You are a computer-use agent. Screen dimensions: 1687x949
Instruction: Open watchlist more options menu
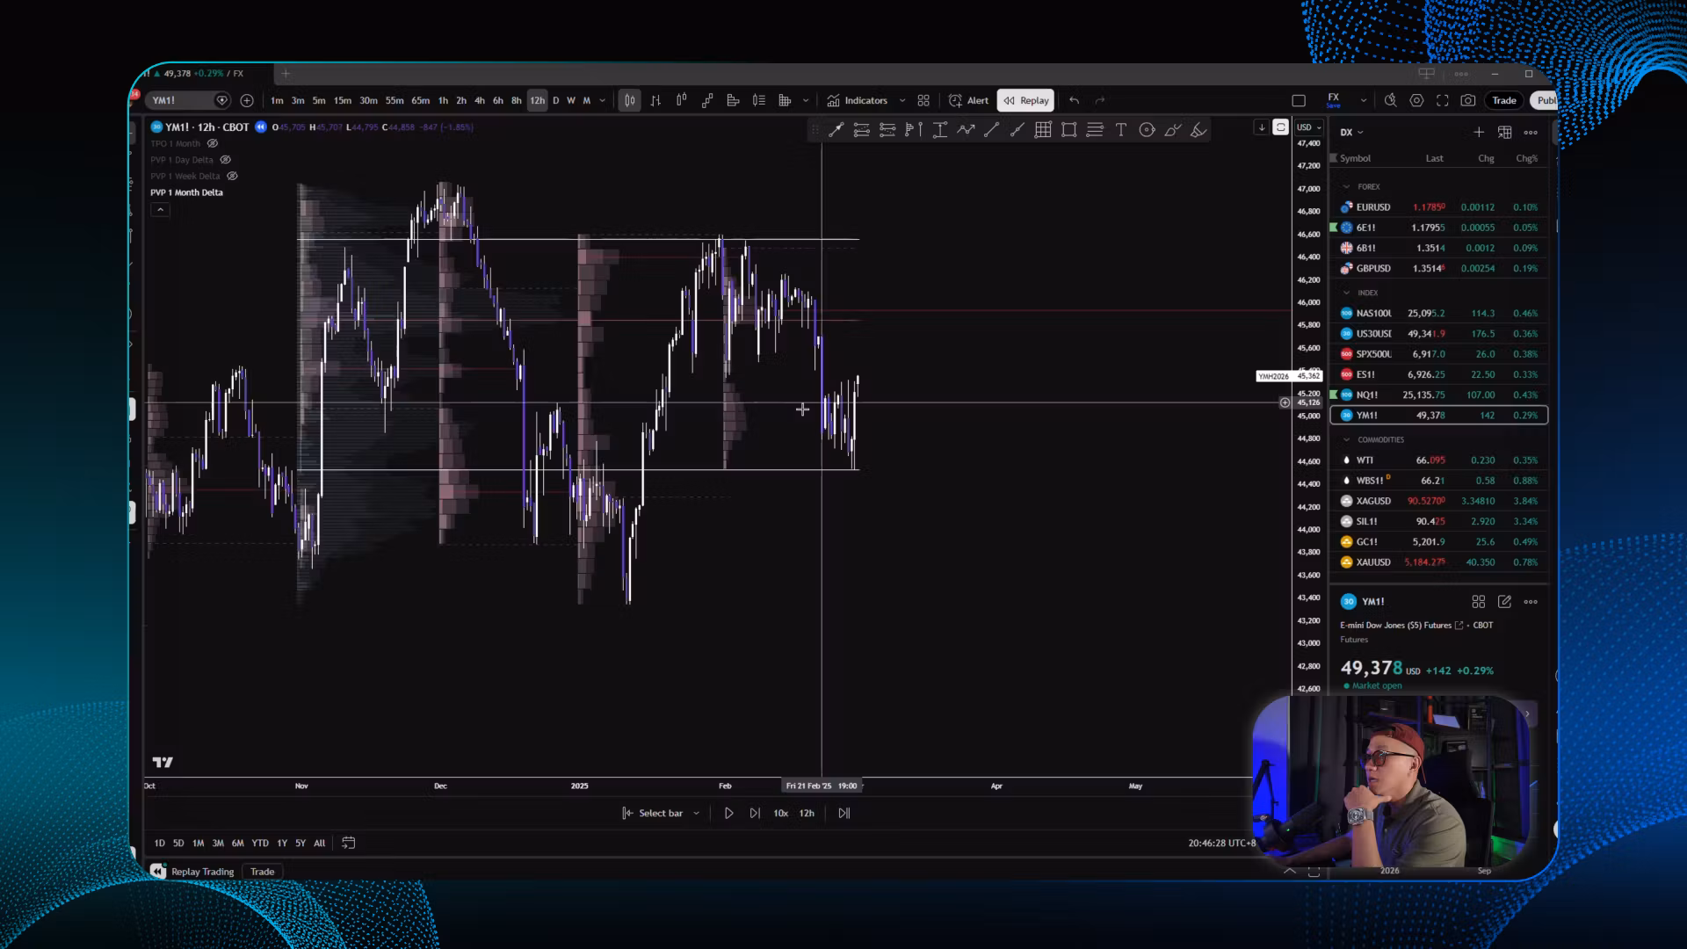click(x=1531, y=132)
